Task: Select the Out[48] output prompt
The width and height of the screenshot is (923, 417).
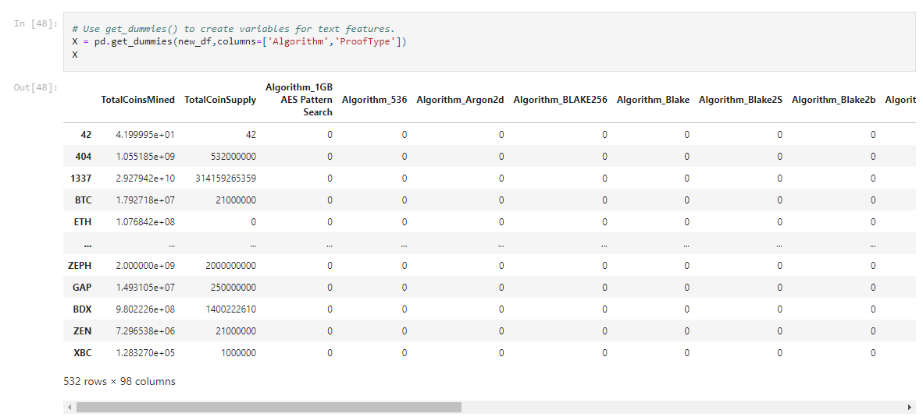Action: click(x=36, y=88)
